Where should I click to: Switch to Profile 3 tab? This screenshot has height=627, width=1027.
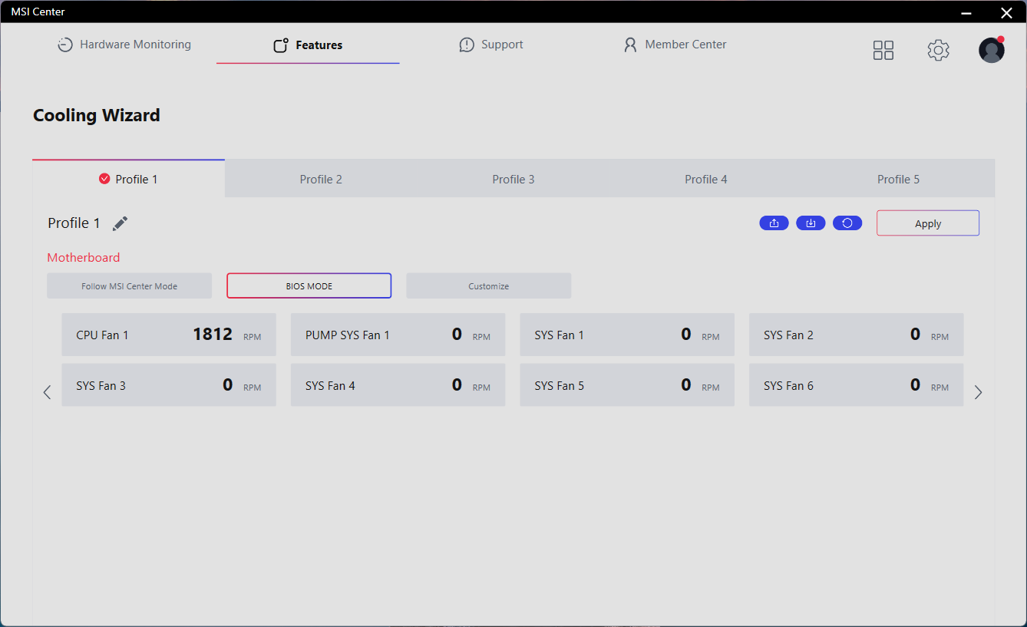[513, 179]
